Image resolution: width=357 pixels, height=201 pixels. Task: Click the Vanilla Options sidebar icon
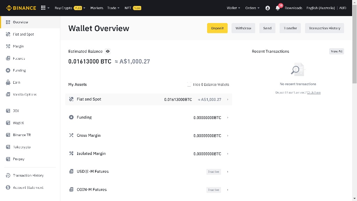pos(8,94)
